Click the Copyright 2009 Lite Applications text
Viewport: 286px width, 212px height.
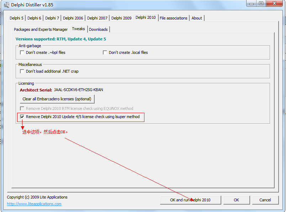click(37, 197)
